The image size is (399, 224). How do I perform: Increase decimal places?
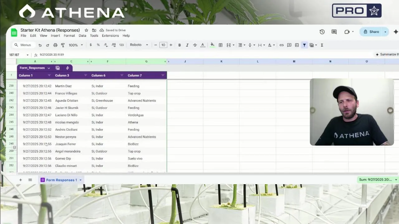(x=113, y=45)
